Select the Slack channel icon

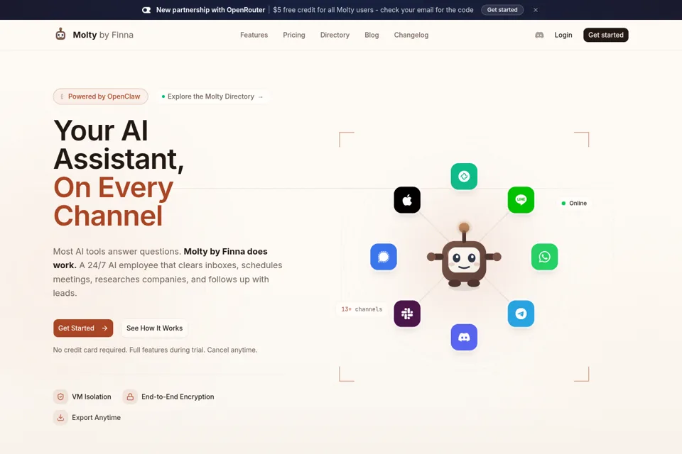407,314
